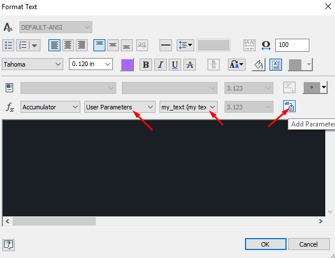Click the horizontal scrollbar thumb

[54, 221]
